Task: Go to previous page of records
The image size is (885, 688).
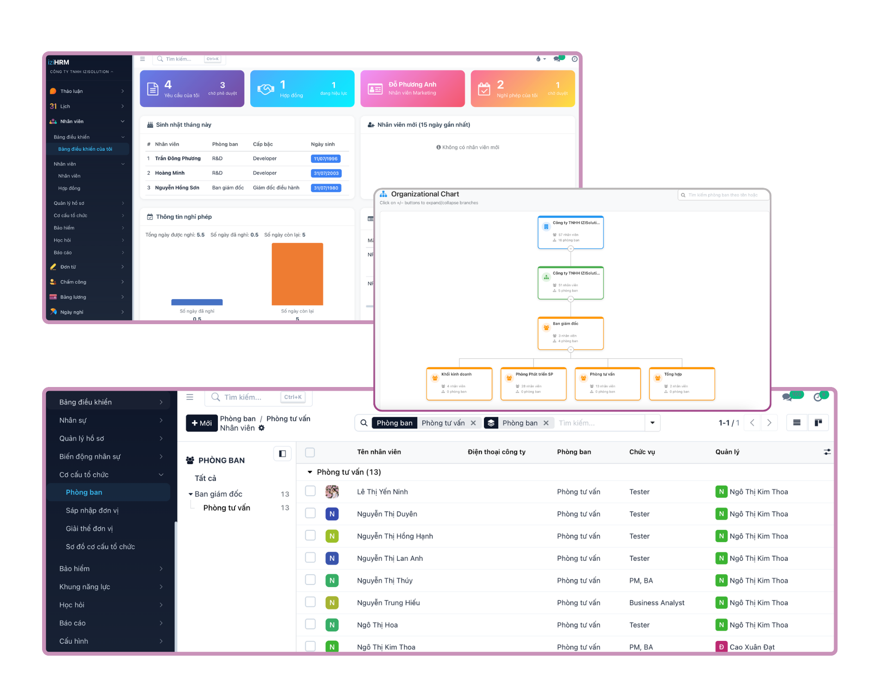Action: (x=752, y=423)
